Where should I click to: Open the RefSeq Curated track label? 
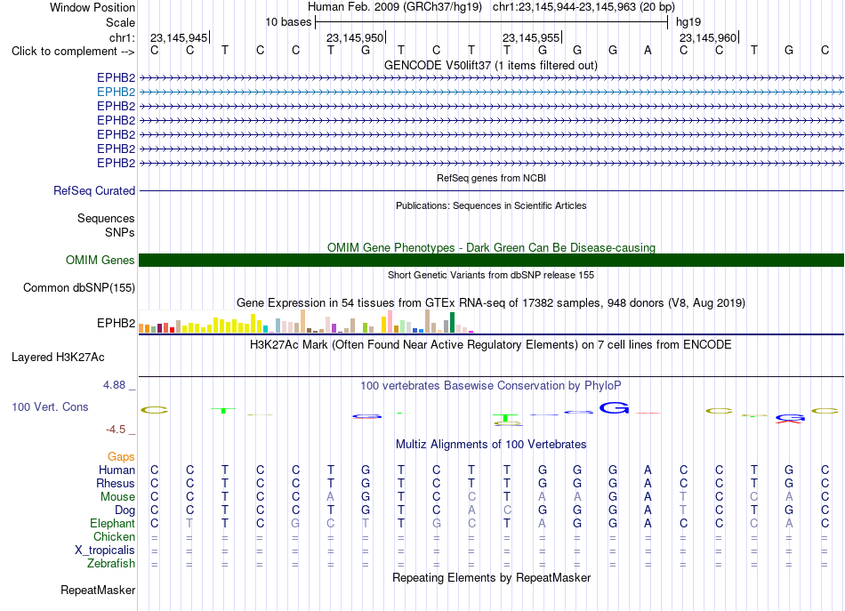pos(94,190)
